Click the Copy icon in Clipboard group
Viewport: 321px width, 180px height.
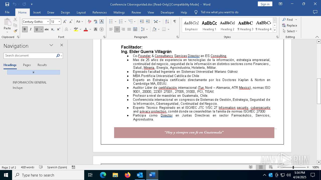point(15,25)
